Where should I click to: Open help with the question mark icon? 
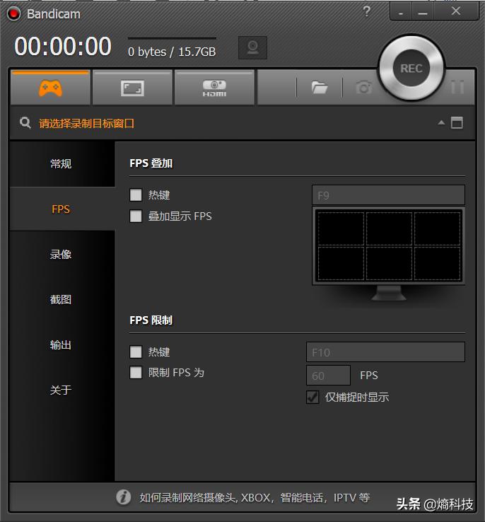click(366, 11)
